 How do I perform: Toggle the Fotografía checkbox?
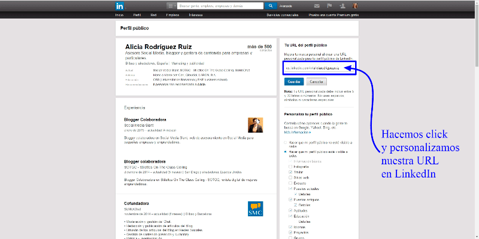tap(291, 166)
